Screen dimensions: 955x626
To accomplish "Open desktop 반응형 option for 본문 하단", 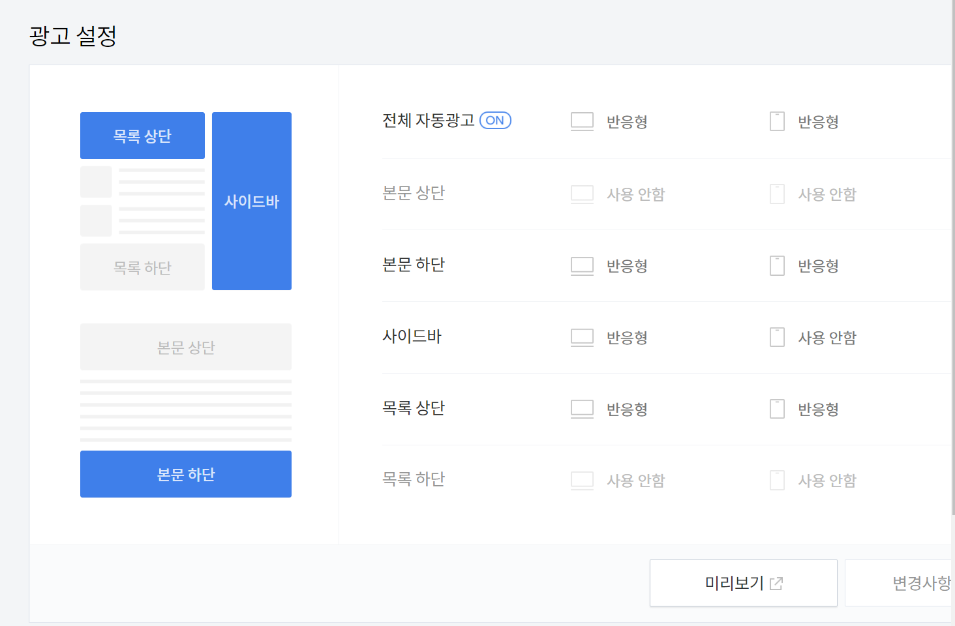I will [x=627, y=266].
